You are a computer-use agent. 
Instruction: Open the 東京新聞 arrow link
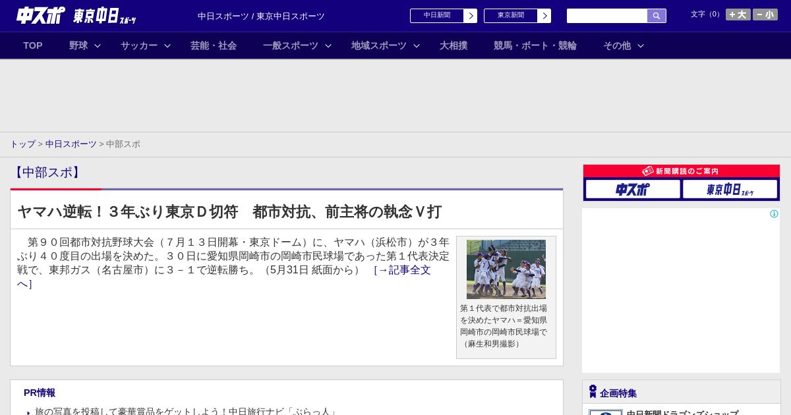[x=544, y=16]
